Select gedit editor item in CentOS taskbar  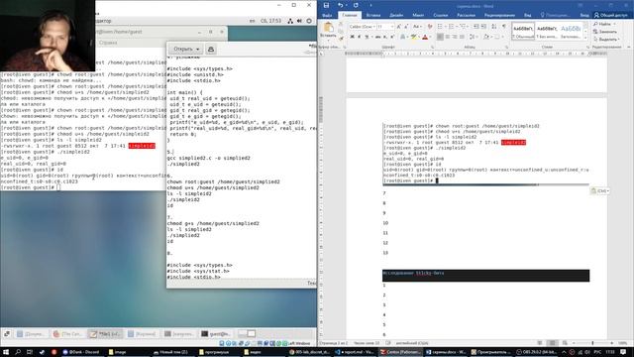click(x=105, y=333)
